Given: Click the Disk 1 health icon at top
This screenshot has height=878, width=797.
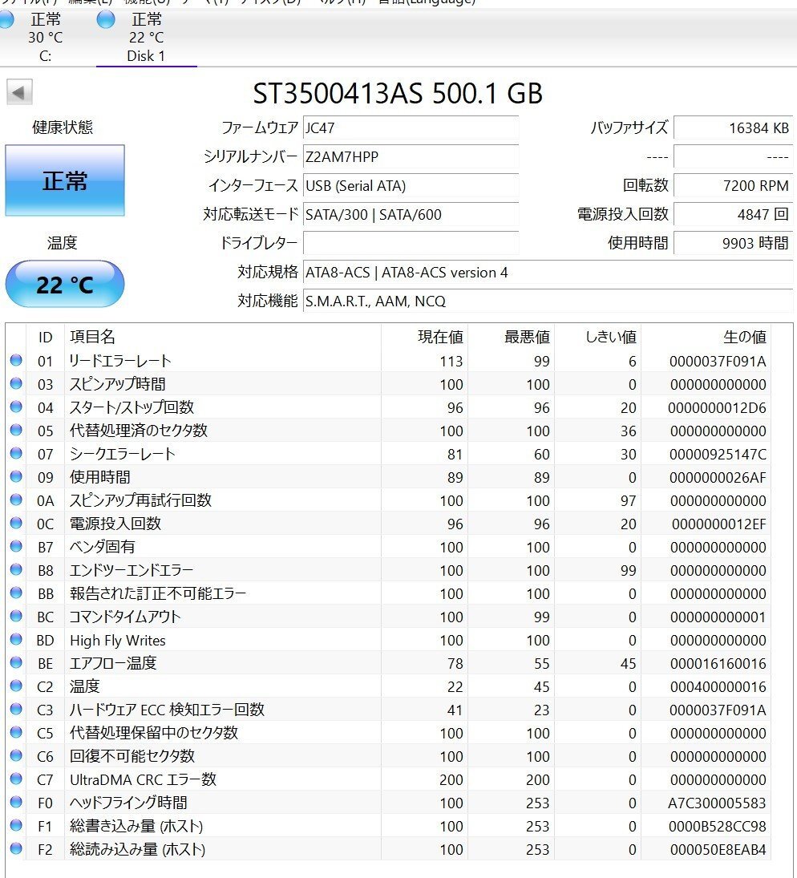Looking at the screenshot, I should (x=105, y=20).
